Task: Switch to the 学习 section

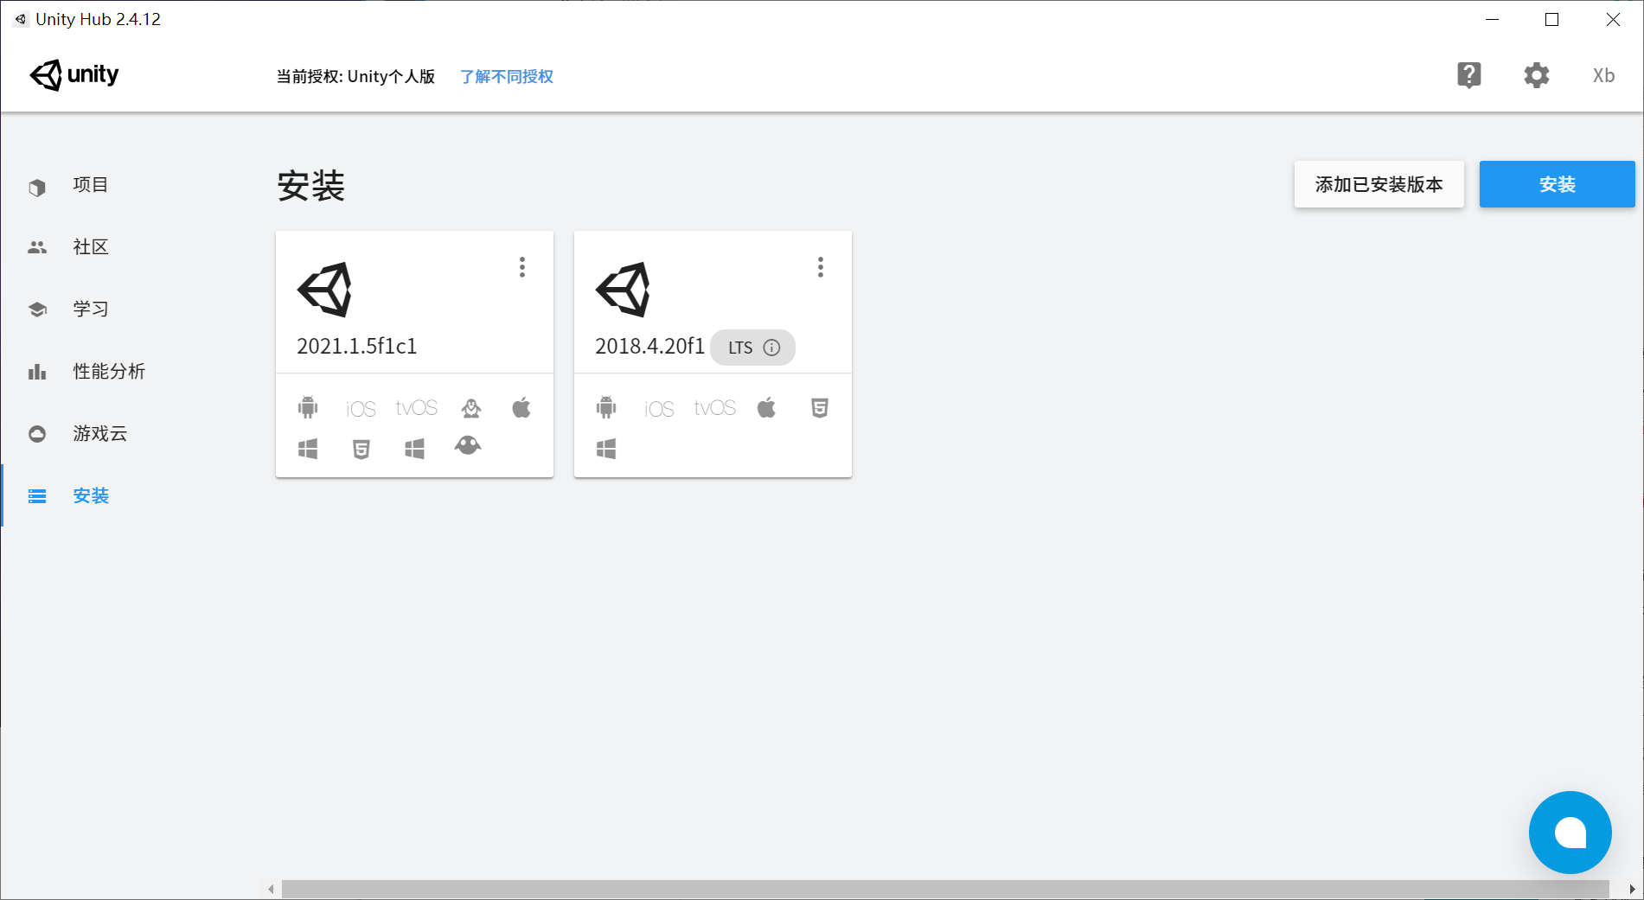Action: point(90,309)
